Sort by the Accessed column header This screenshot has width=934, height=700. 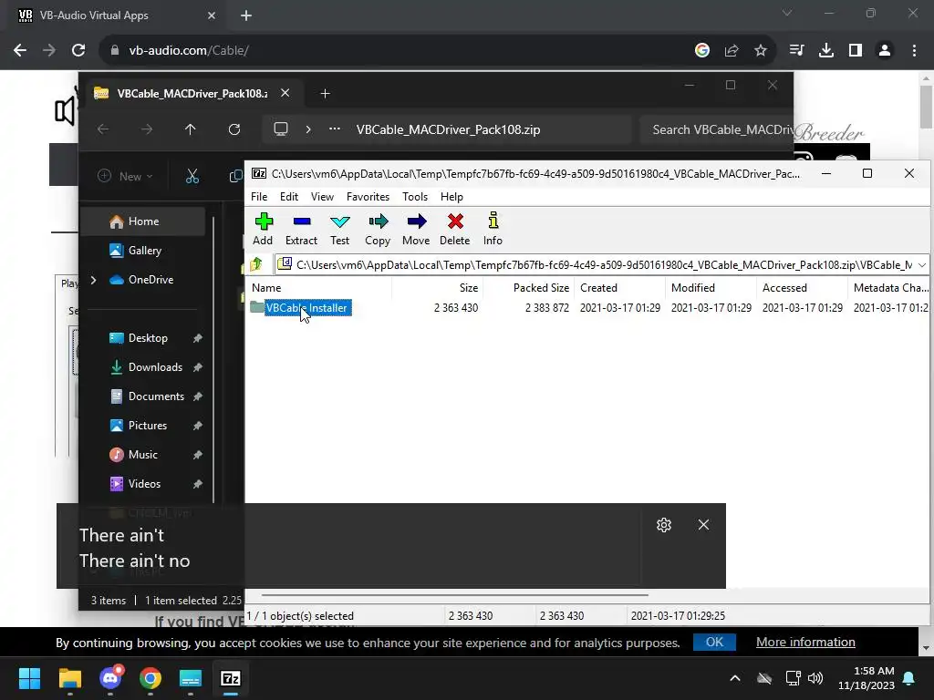tap(802, 288)
